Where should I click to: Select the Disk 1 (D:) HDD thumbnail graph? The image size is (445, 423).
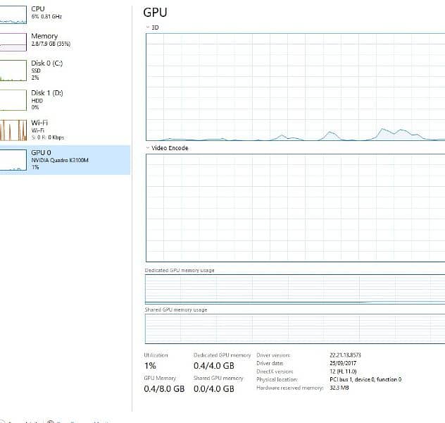pyautogui.click(x=13, y=100)
